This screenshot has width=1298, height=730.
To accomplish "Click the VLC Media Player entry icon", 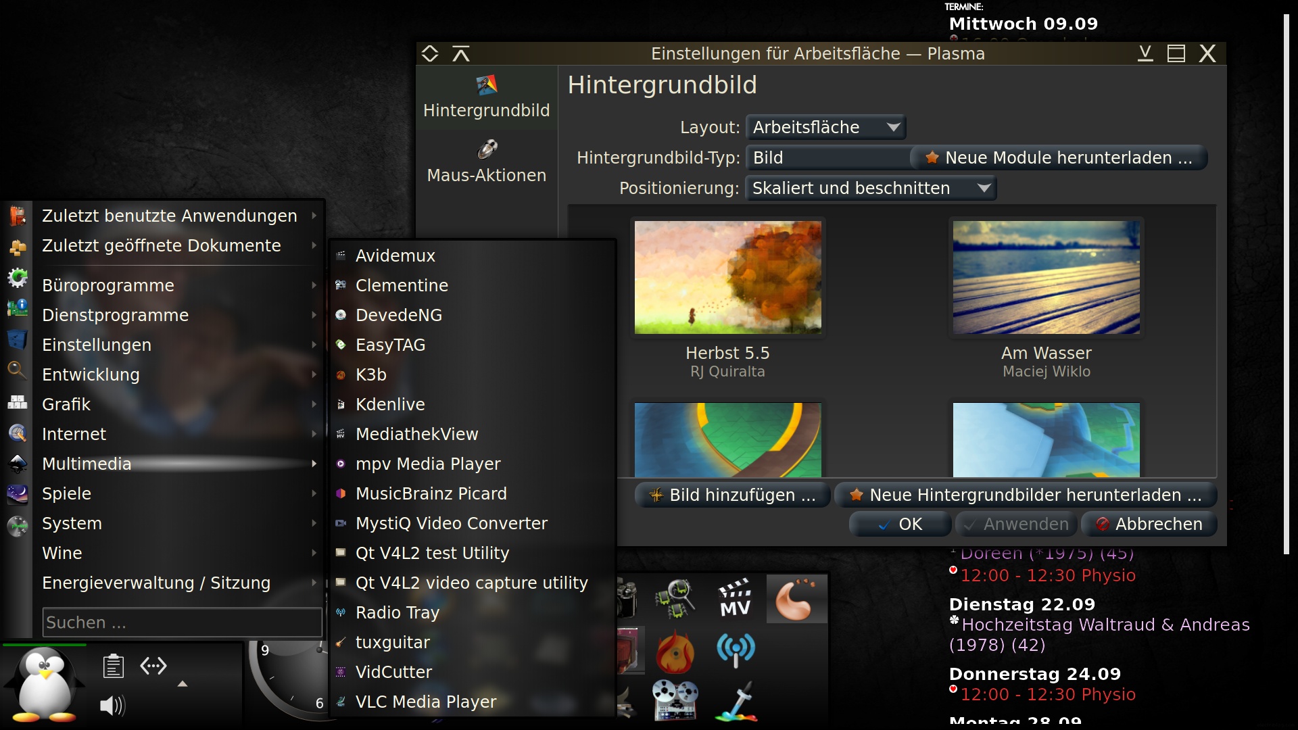I will (341, 702).
